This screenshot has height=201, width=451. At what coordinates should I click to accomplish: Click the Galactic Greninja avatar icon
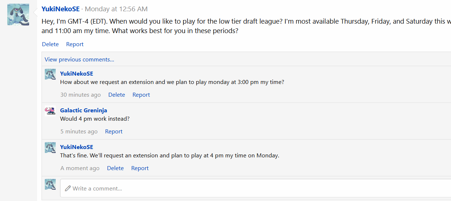tap(50, 111)
